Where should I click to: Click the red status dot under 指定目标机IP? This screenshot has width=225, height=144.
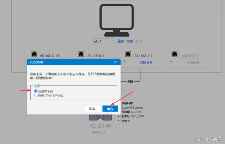[x=171, y=61]
